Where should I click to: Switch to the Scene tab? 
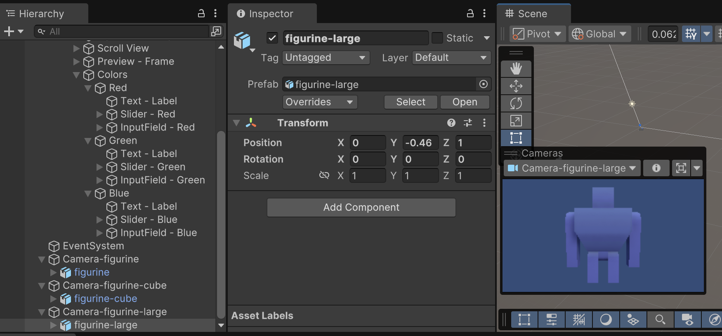pyautogui.click(x=532, y=14)
